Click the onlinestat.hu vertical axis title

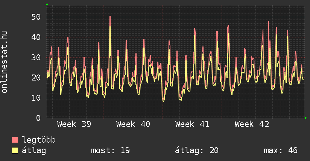[x=5, y=62]
